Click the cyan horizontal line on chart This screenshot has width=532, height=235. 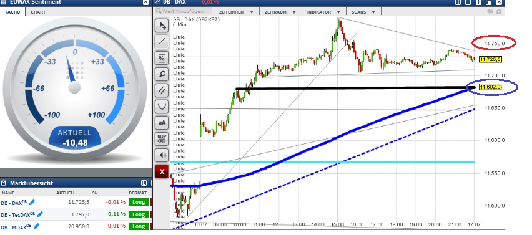coord(322,162)
